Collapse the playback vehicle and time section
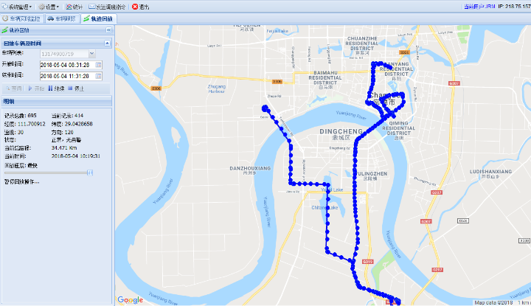 click(x=107, y=43)
